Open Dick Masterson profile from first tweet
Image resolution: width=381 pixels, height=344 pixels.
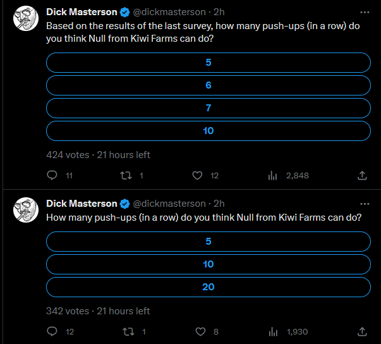tap(82, 12)
